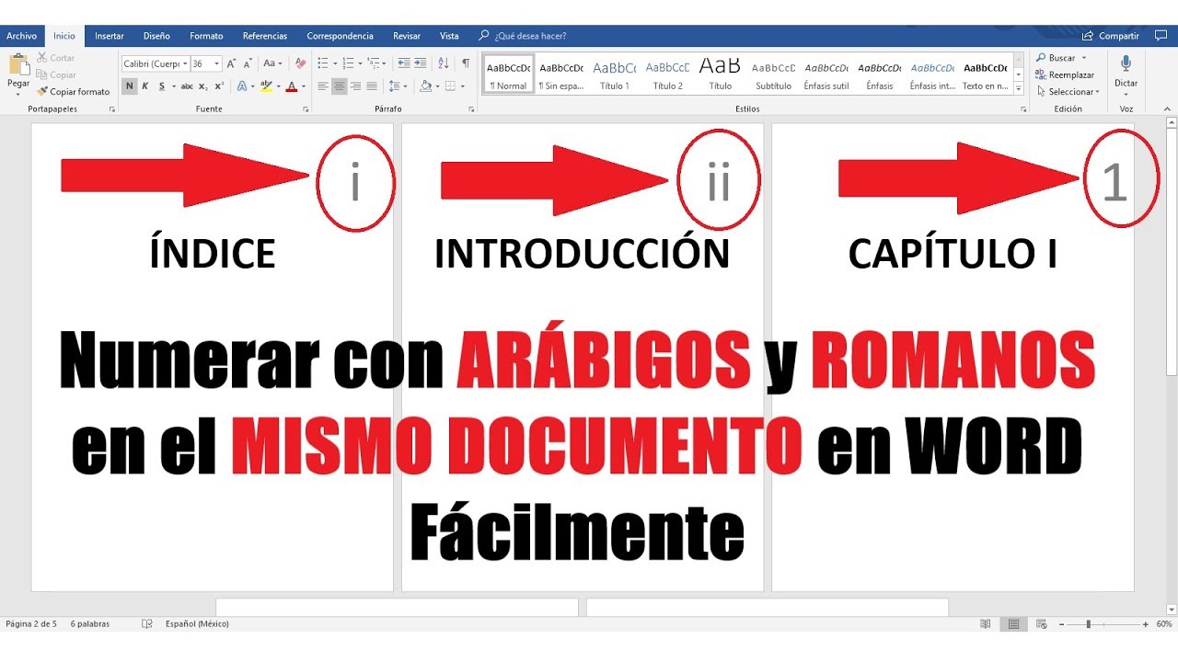Toggle bold (N) formatting
Screen dimensions: 1178x662
[130, 86]
